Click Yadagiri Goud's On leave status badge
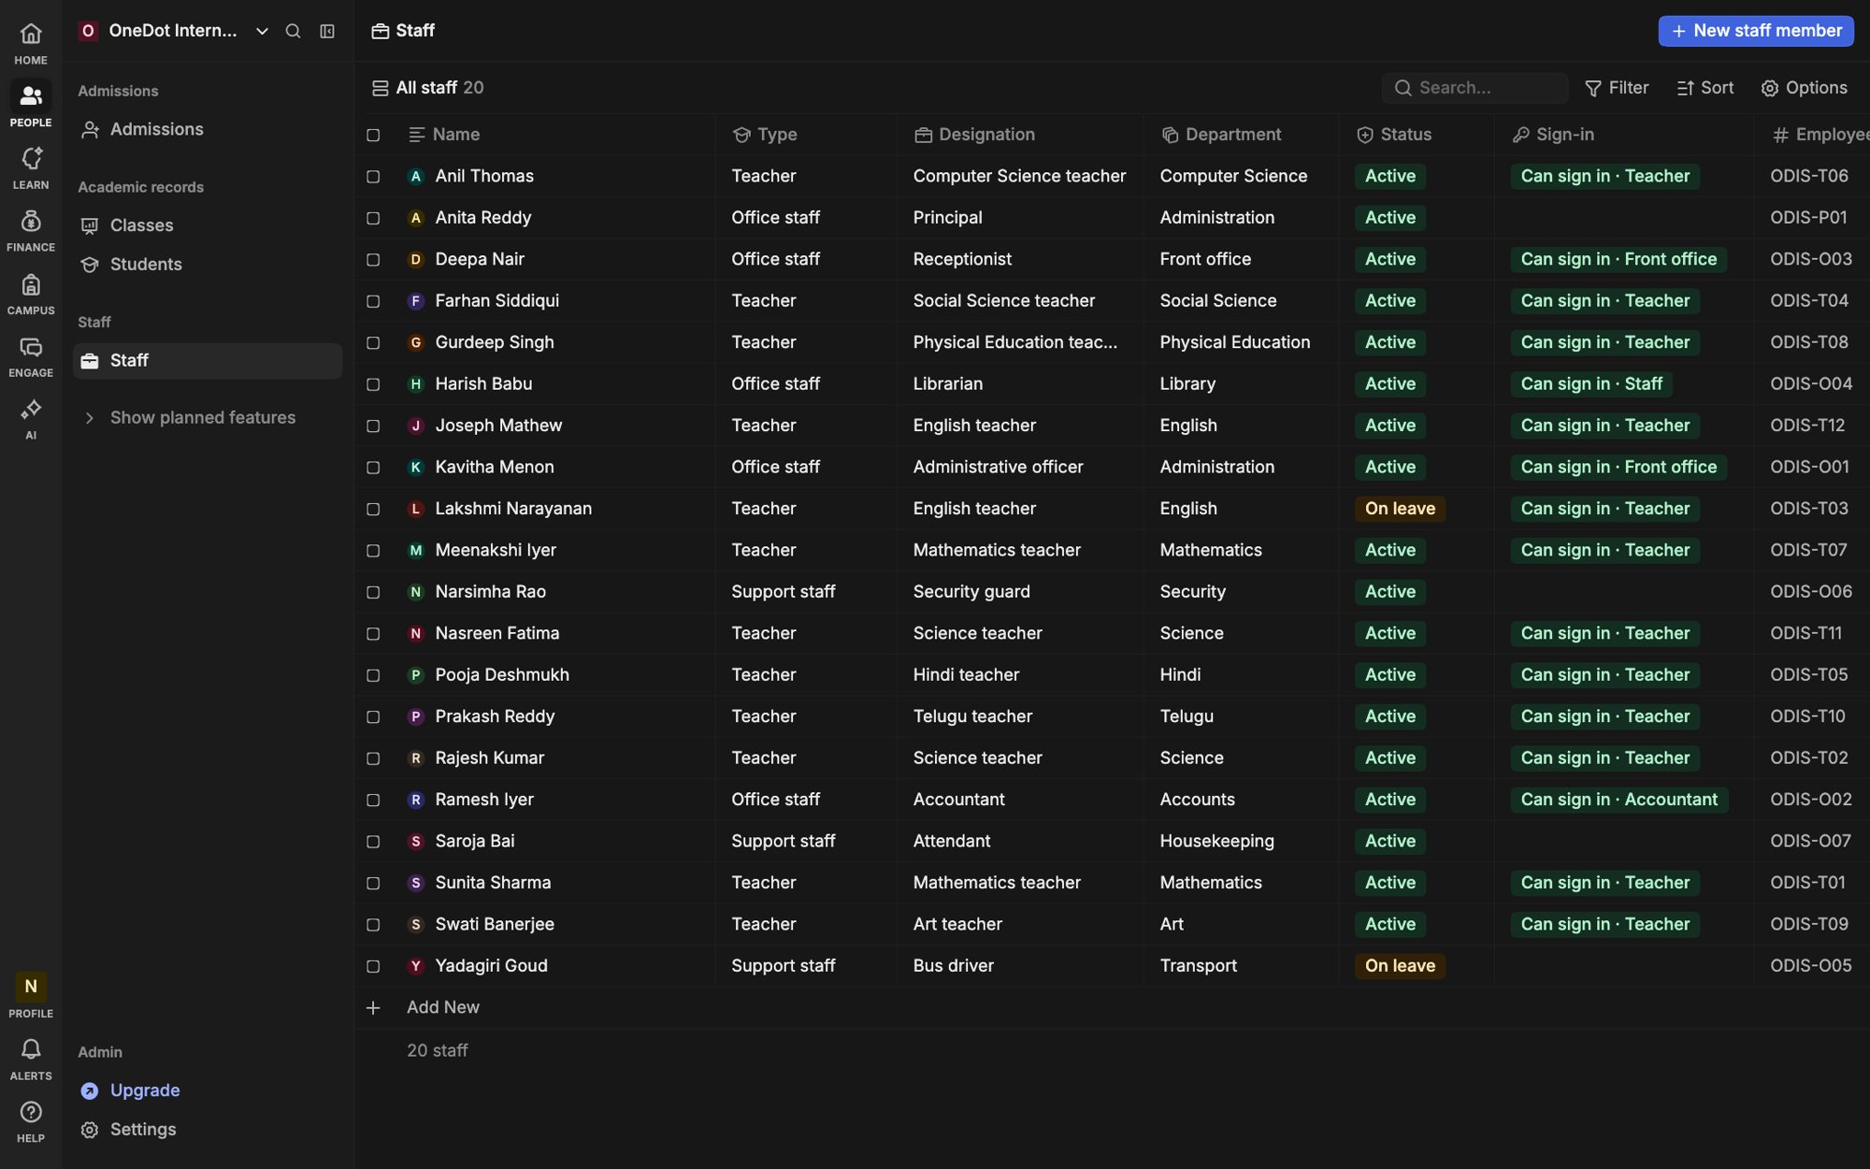This screenshot has height=1169, width=1870. pos(1400,966)
